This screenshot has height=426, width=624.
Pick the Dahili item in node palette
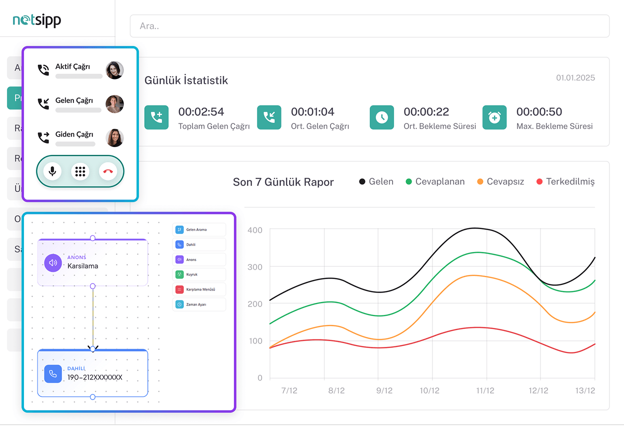199,244
